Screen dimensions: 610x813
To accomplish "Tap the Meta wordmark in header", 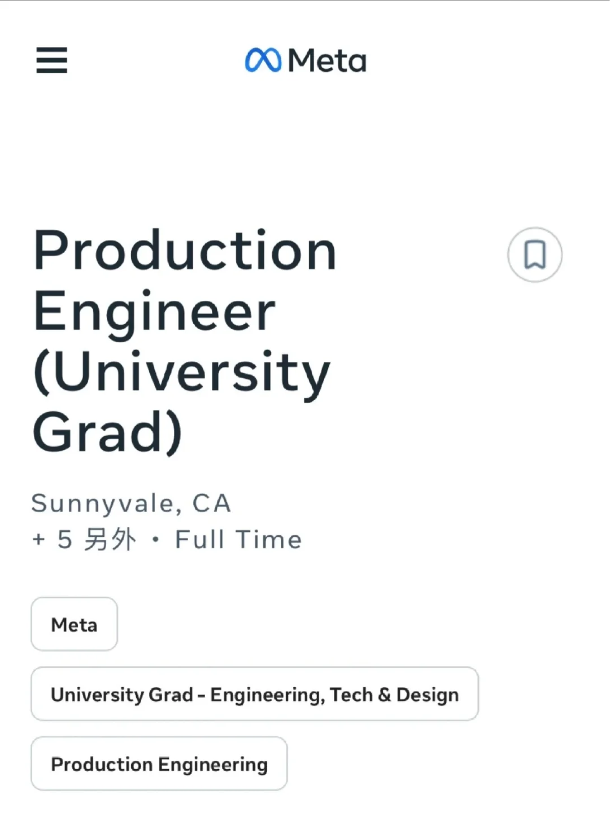I will point(327,60).
